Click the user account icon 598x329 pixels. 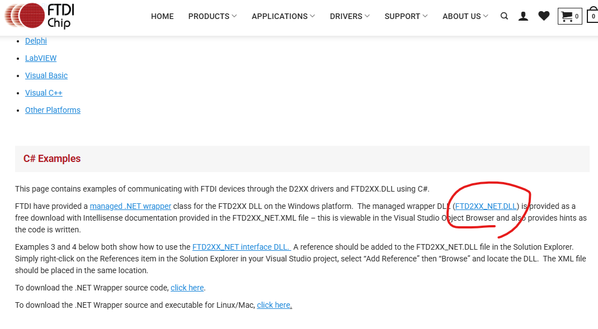tap(523, 16)
